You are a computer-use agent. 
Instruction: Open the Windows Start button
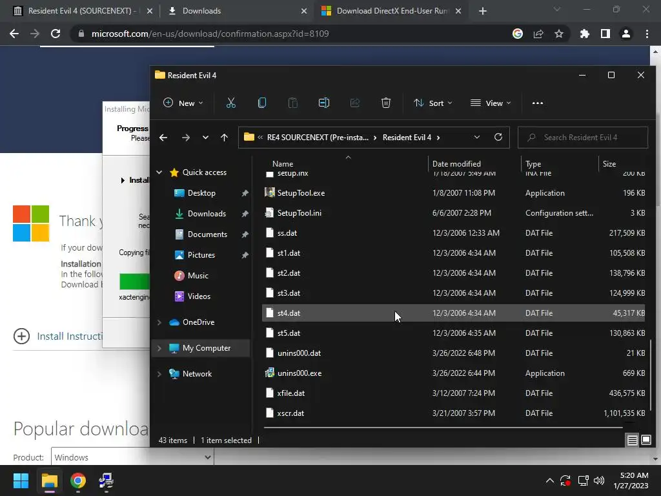click(x=21, y=480)
